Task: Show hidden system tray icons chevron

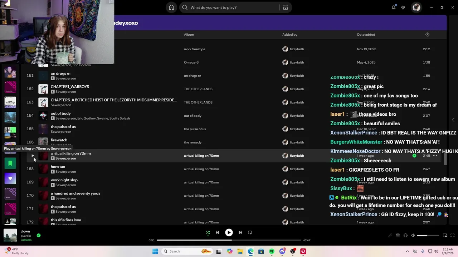Action: pos(407,251)
